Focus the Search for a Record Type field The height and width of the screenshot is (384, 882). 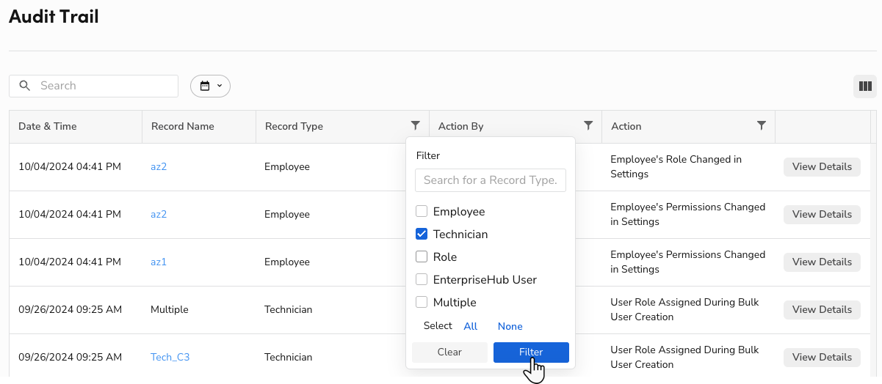491,180
